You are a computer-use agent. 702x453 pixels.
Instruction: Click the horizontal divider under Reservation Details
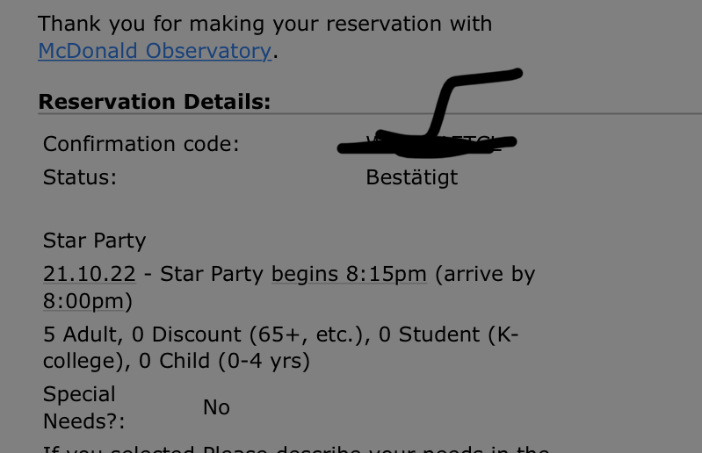pos(370,114)
